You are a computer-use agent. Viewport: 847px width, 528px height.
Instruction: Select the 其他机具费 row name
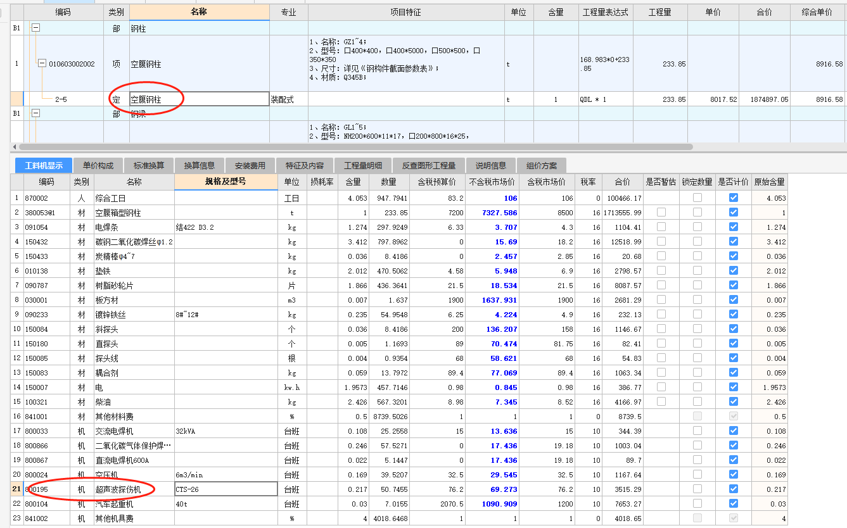[134, 518]
